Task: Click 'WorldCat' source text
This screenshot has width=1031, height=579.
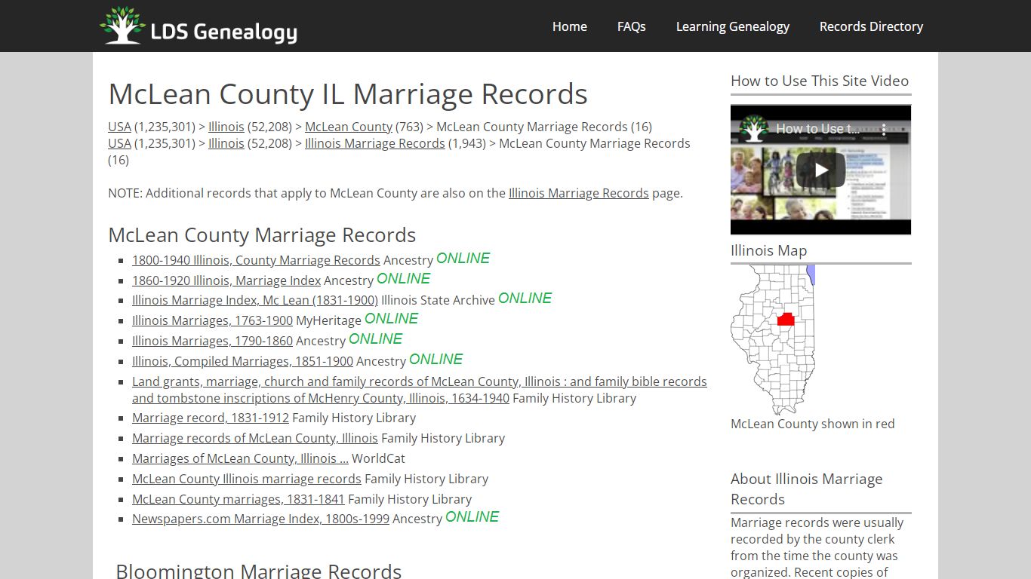Action: [x=378, y=458]
